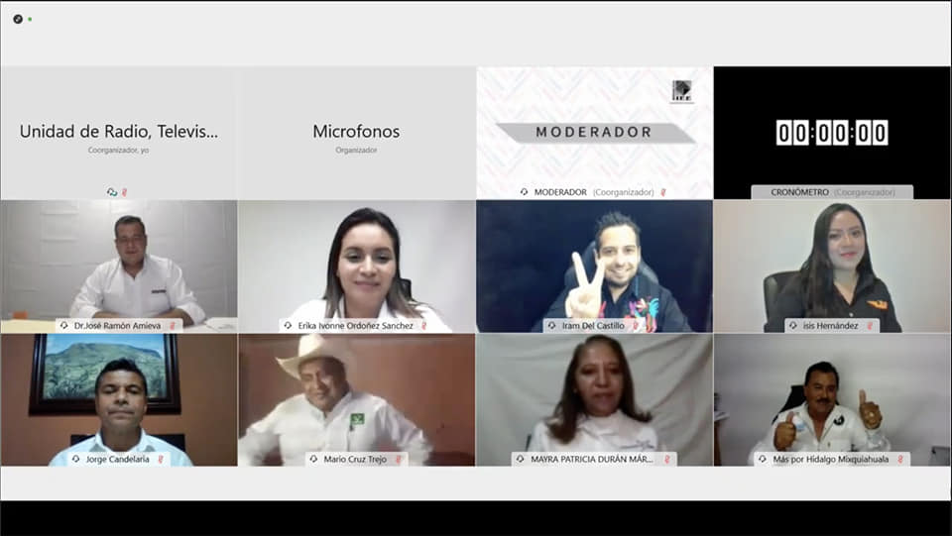Viewport: 952px width, 536px height.
Task: Click headset icon next to Isis Hernández
Action: (793, 326)
